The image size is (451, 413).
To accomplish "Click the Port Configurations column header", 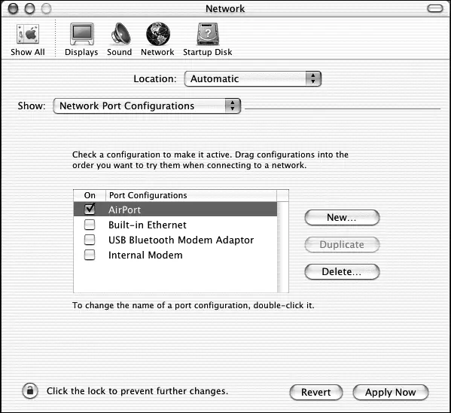I will 191,195.
